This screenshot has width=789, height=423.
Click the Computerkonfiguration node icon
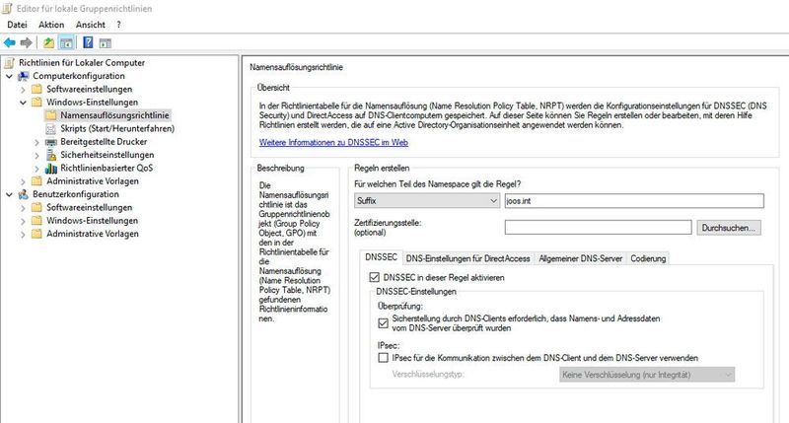[x=23, y=76]
